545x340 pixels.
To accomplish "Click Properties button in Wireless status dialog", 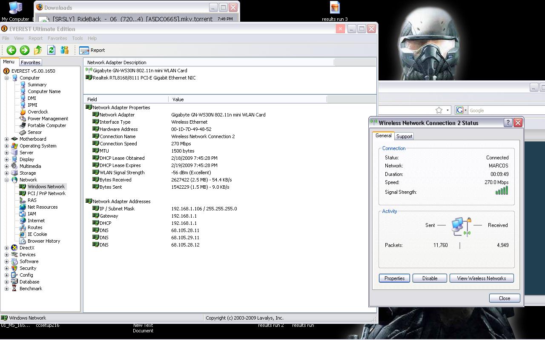I will click(394, 278).
